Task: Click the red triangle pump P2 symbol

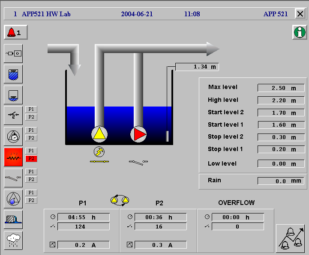Action: click(x=138, y=134)
